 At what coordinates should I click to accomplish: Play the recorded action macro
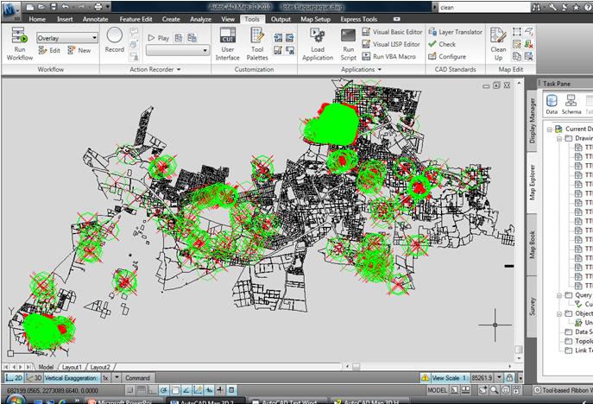pos(159,38)
